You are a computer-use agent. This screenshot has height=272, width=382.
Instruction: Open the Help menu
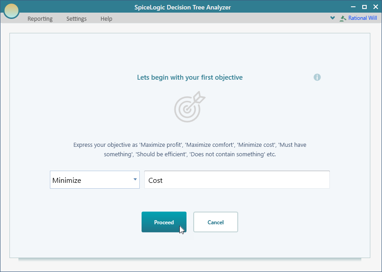[x=107, y=19]
